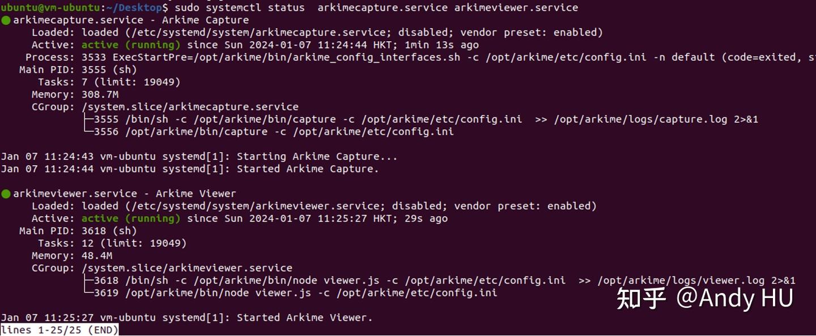Click the green status dot beside arkimeviewer.service
The height and width of the screenshot is (336, 816).
(6, 194)
